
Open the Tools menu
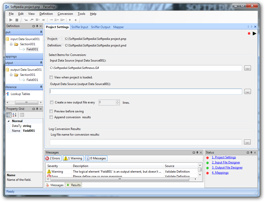(81, 14)
